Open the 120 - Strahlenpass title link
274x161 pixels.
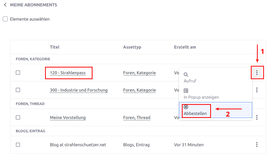pyautogui.click(x=68, y=73)
